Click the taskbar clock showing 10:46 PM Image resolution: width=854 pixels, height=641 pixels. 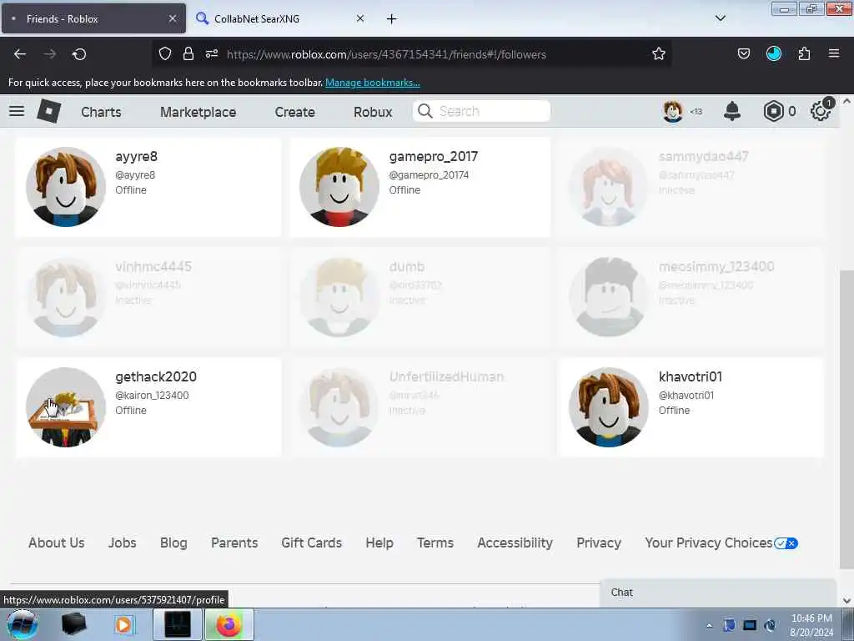(x=811, y=618)
